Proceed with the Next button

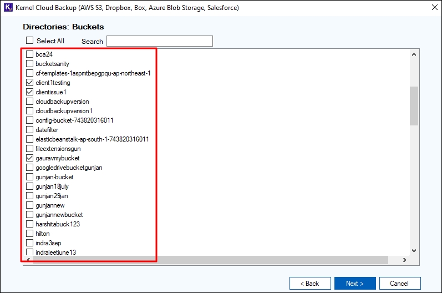[x=355, y=284]
